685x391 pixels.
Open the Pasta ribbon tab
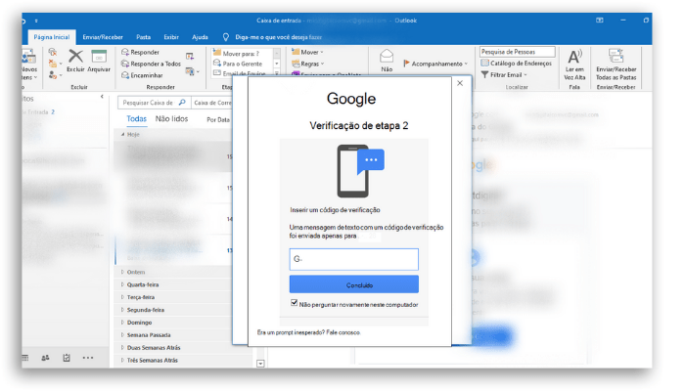[x=143, y=37]
